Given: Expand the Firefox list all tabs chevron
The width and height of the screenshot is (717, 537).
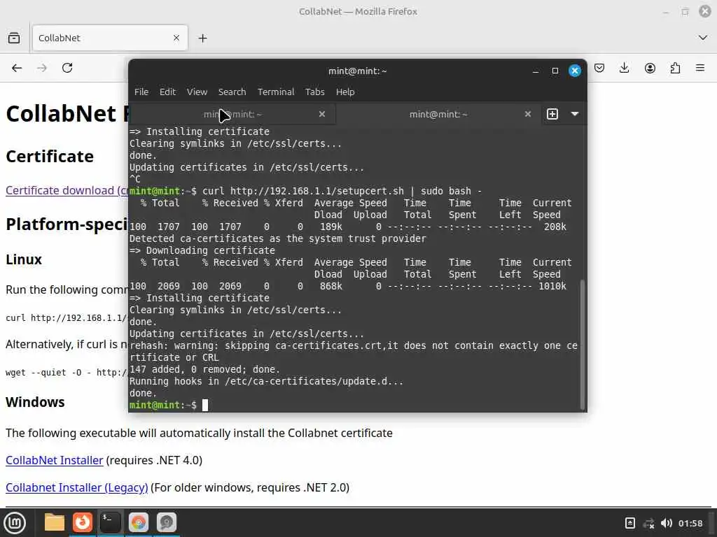Looking at the screenshot, I should [703, 38].
